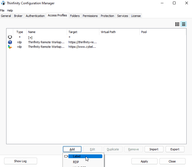
Task: Click the rdp type of the https://www.cybel... row
Action: [19, 47]
